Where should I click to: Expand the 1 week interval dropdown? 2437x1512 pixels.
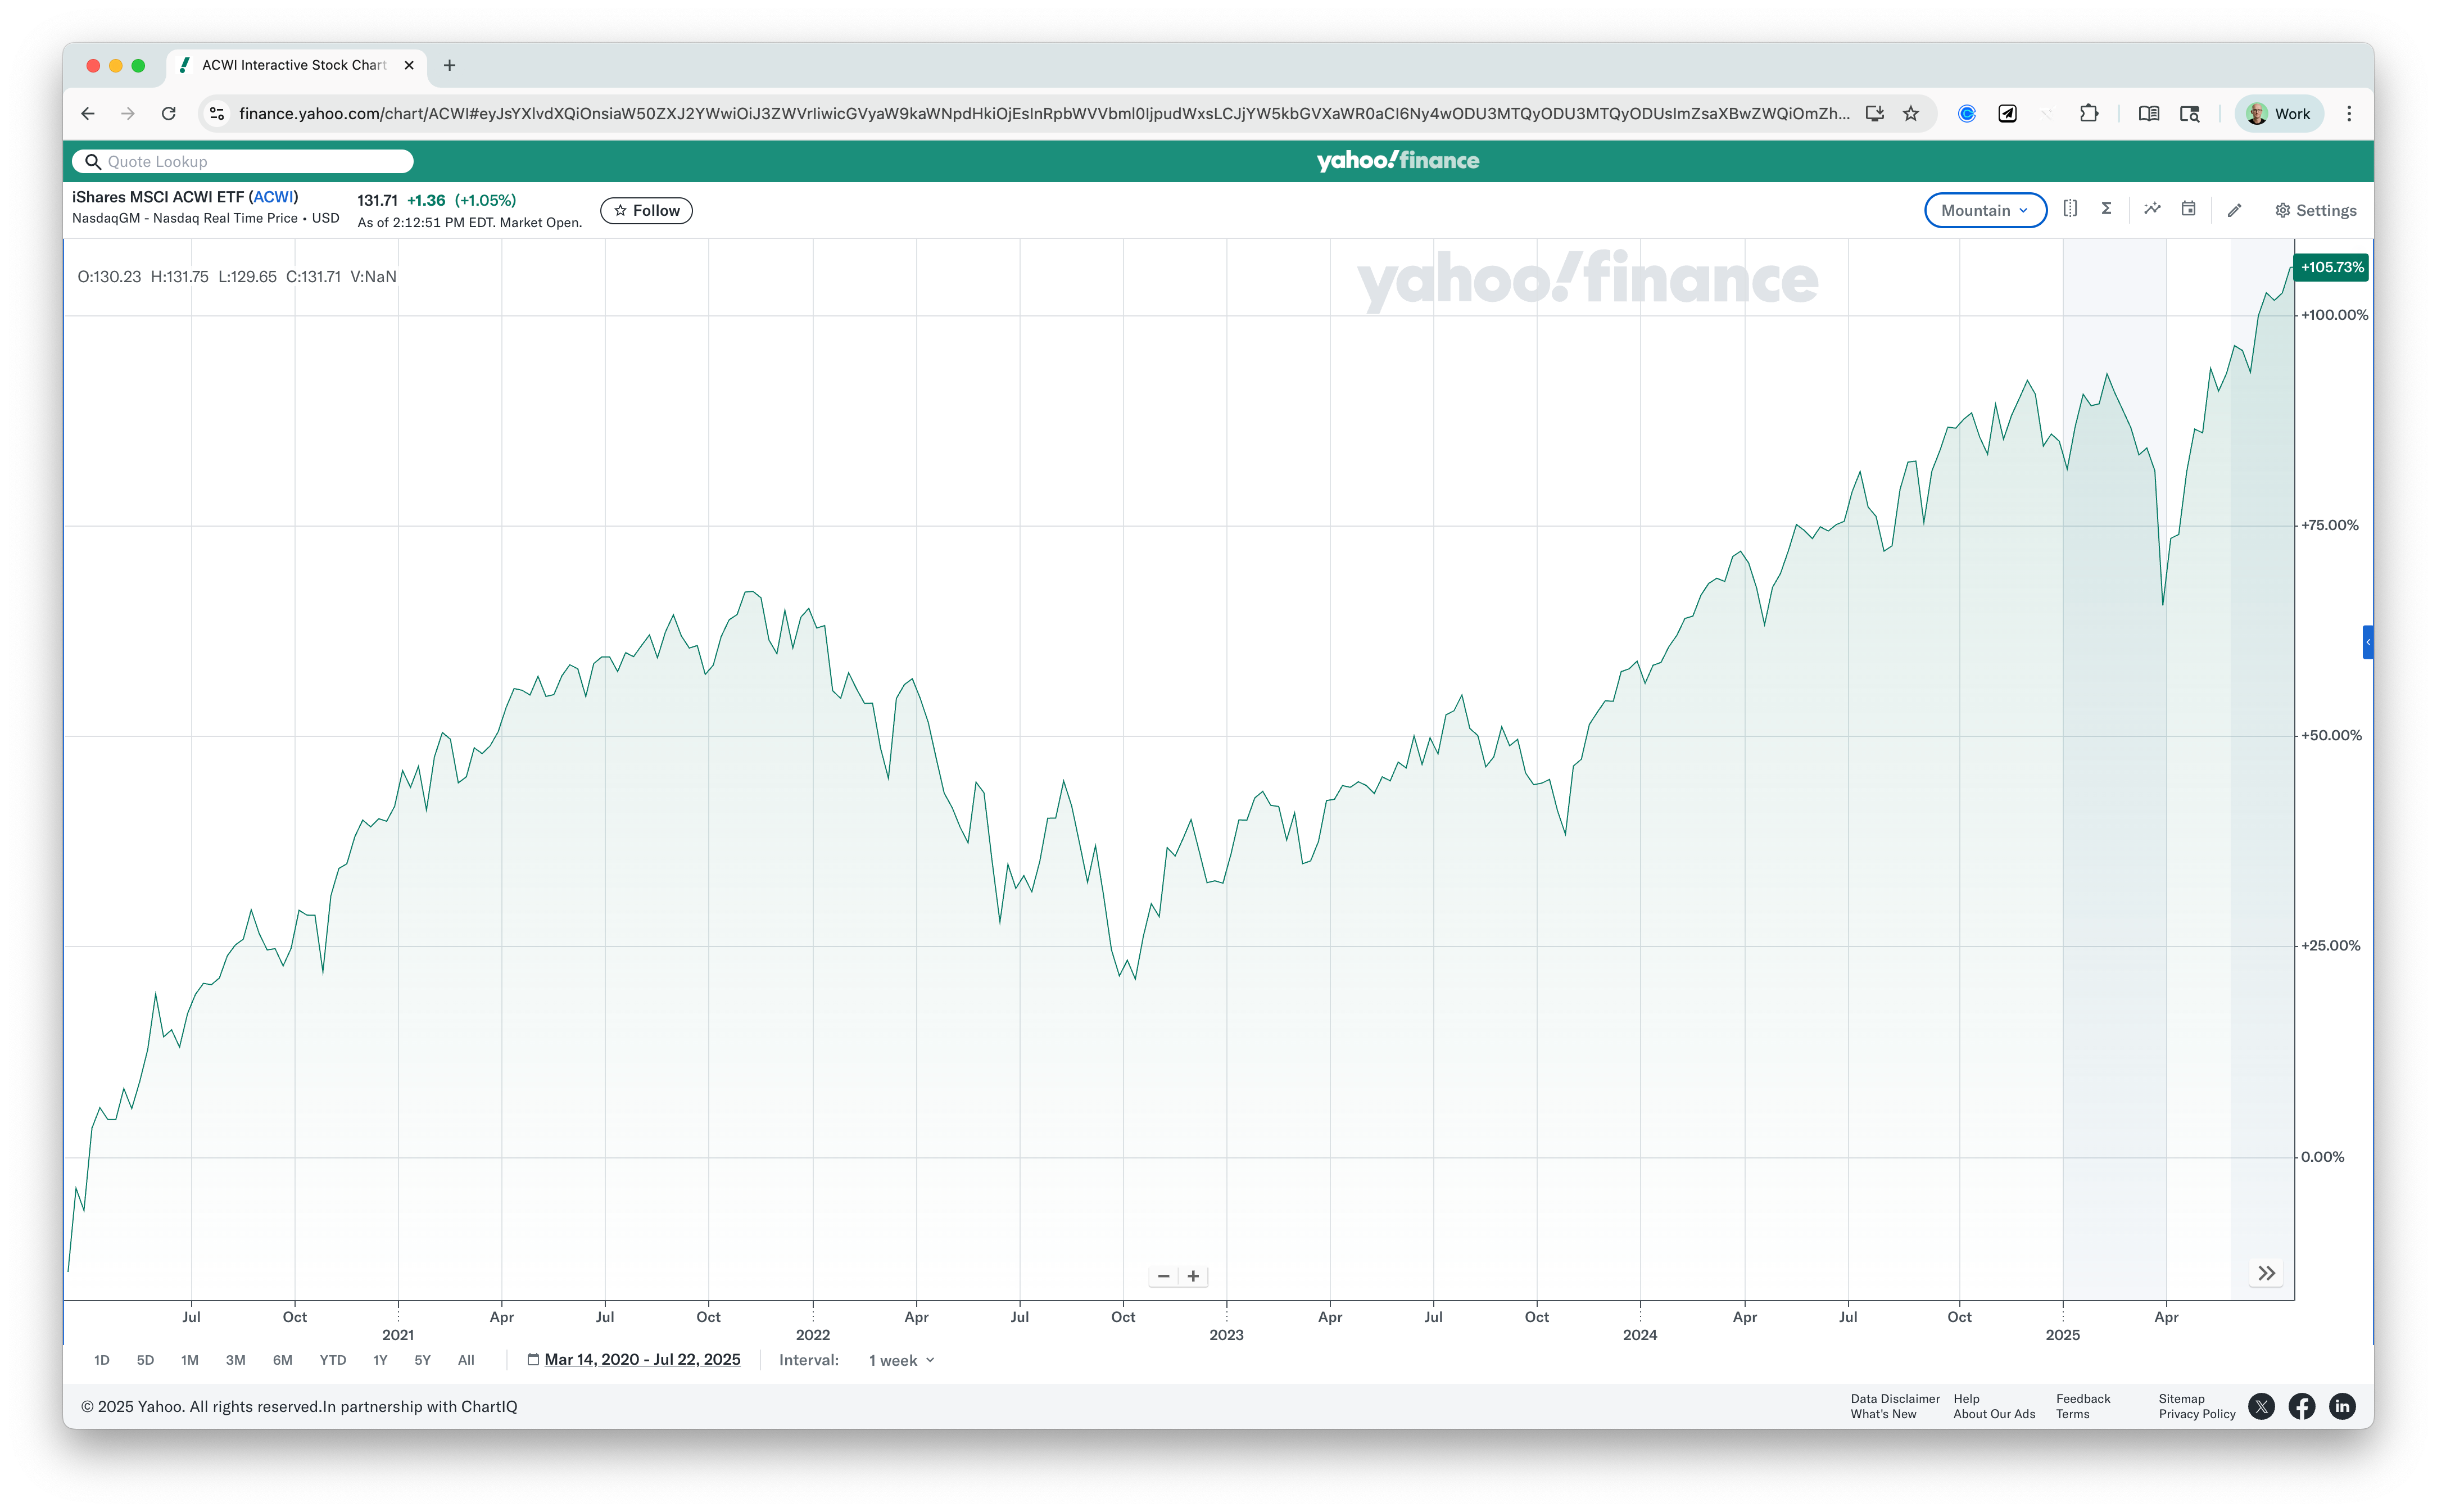901,1360
